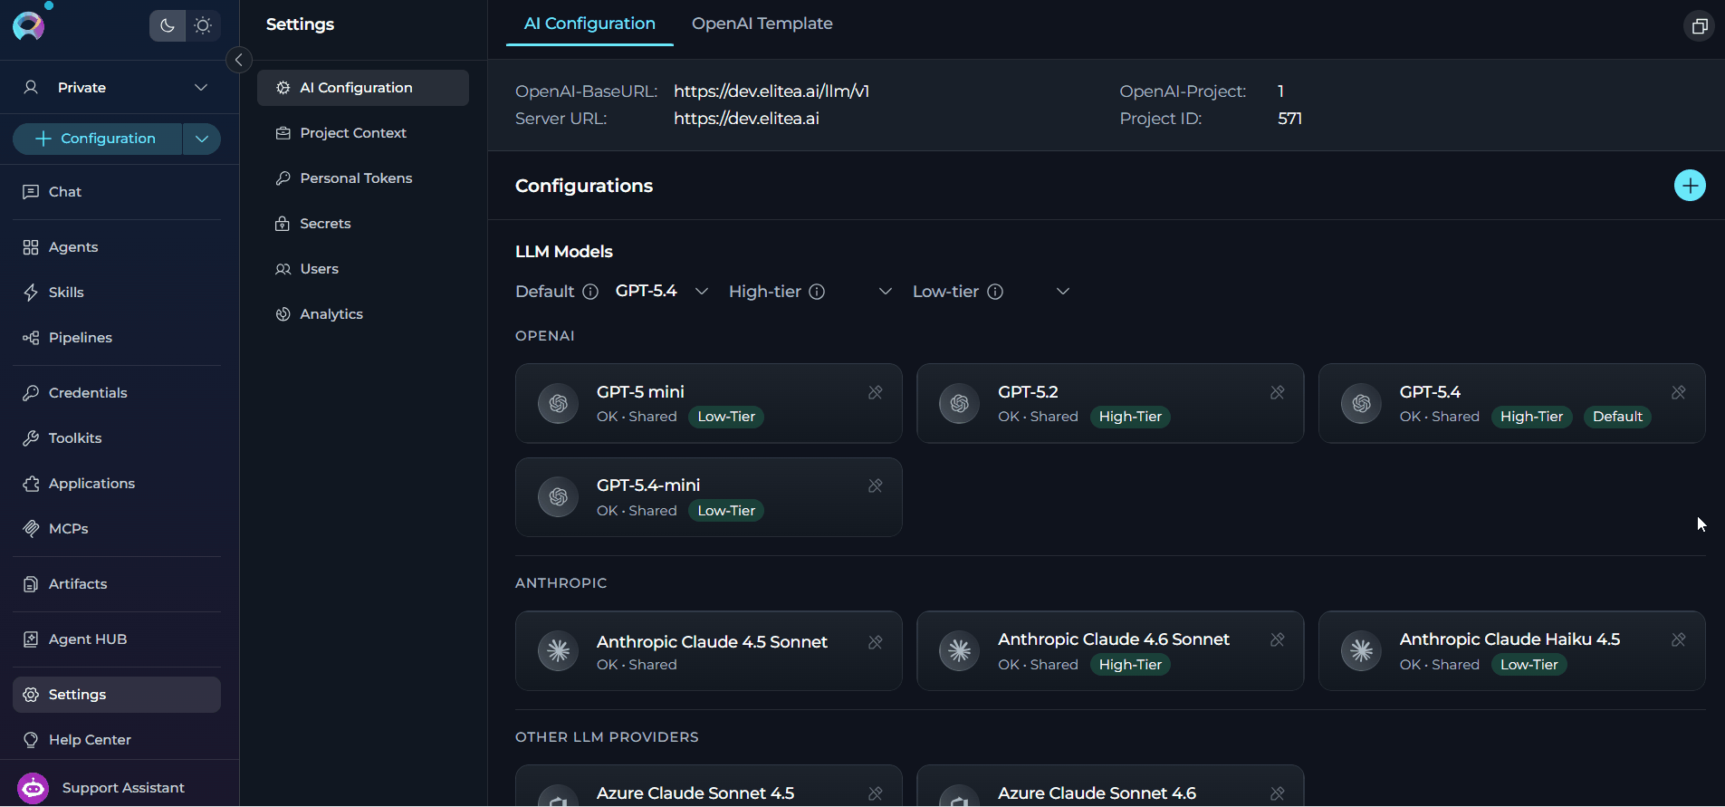Go to Skills in the sidebar
1725x807 pixels.
(x=117, y=293)
